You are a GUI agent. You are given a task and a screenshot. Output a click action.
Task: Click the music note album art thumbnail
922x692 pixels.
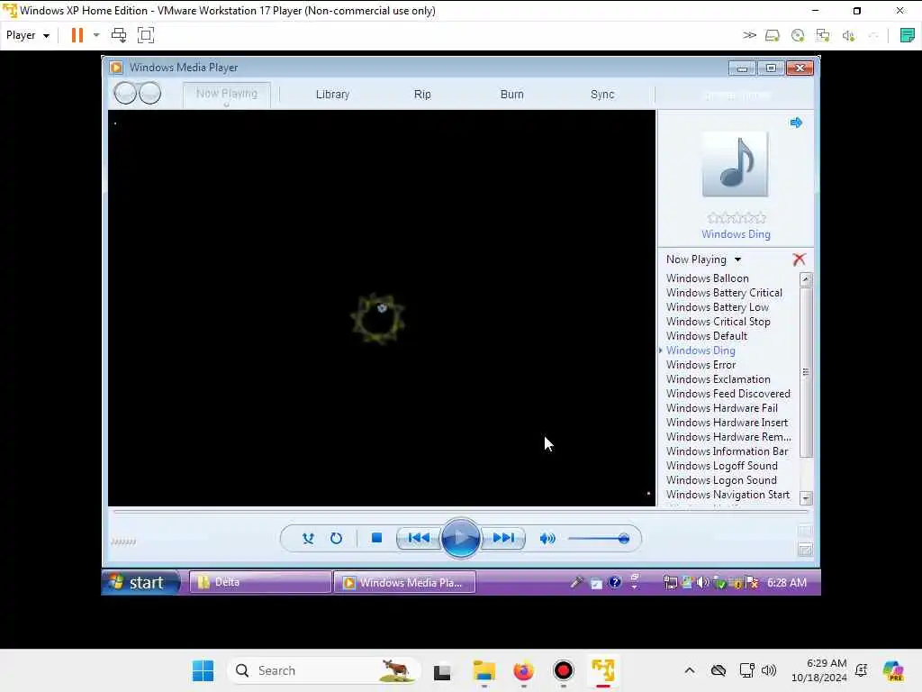click(x=735, y=164)
